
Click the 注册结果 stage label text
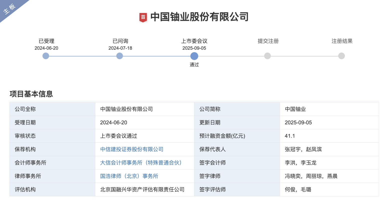click(342, 41)
